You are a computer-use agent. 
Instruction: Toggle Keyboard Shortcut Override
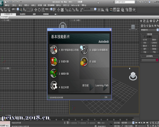tap(62, 10)
